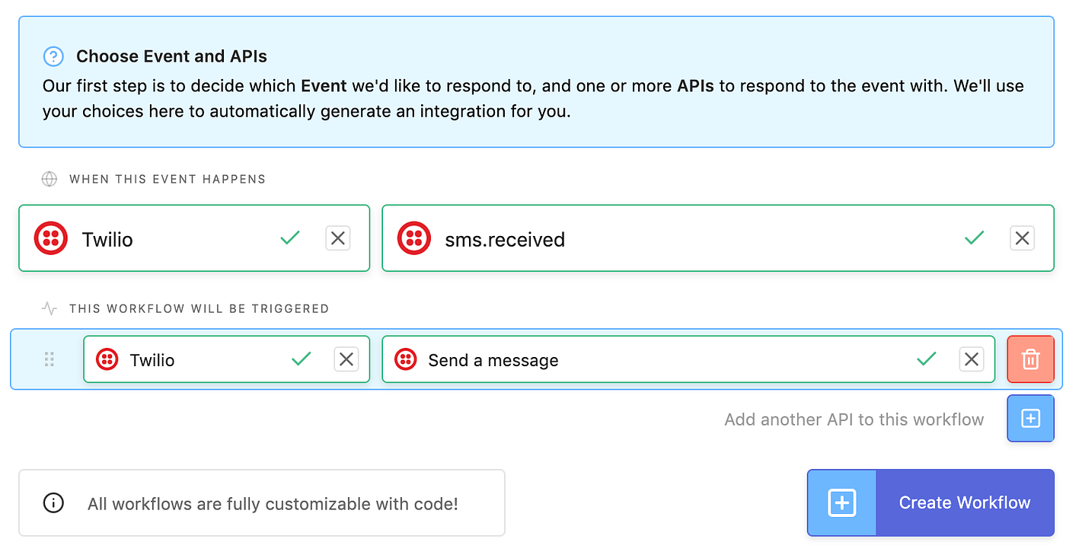Click the info icon next to customization note
The image size is (1066, 555).
[53, 502]
